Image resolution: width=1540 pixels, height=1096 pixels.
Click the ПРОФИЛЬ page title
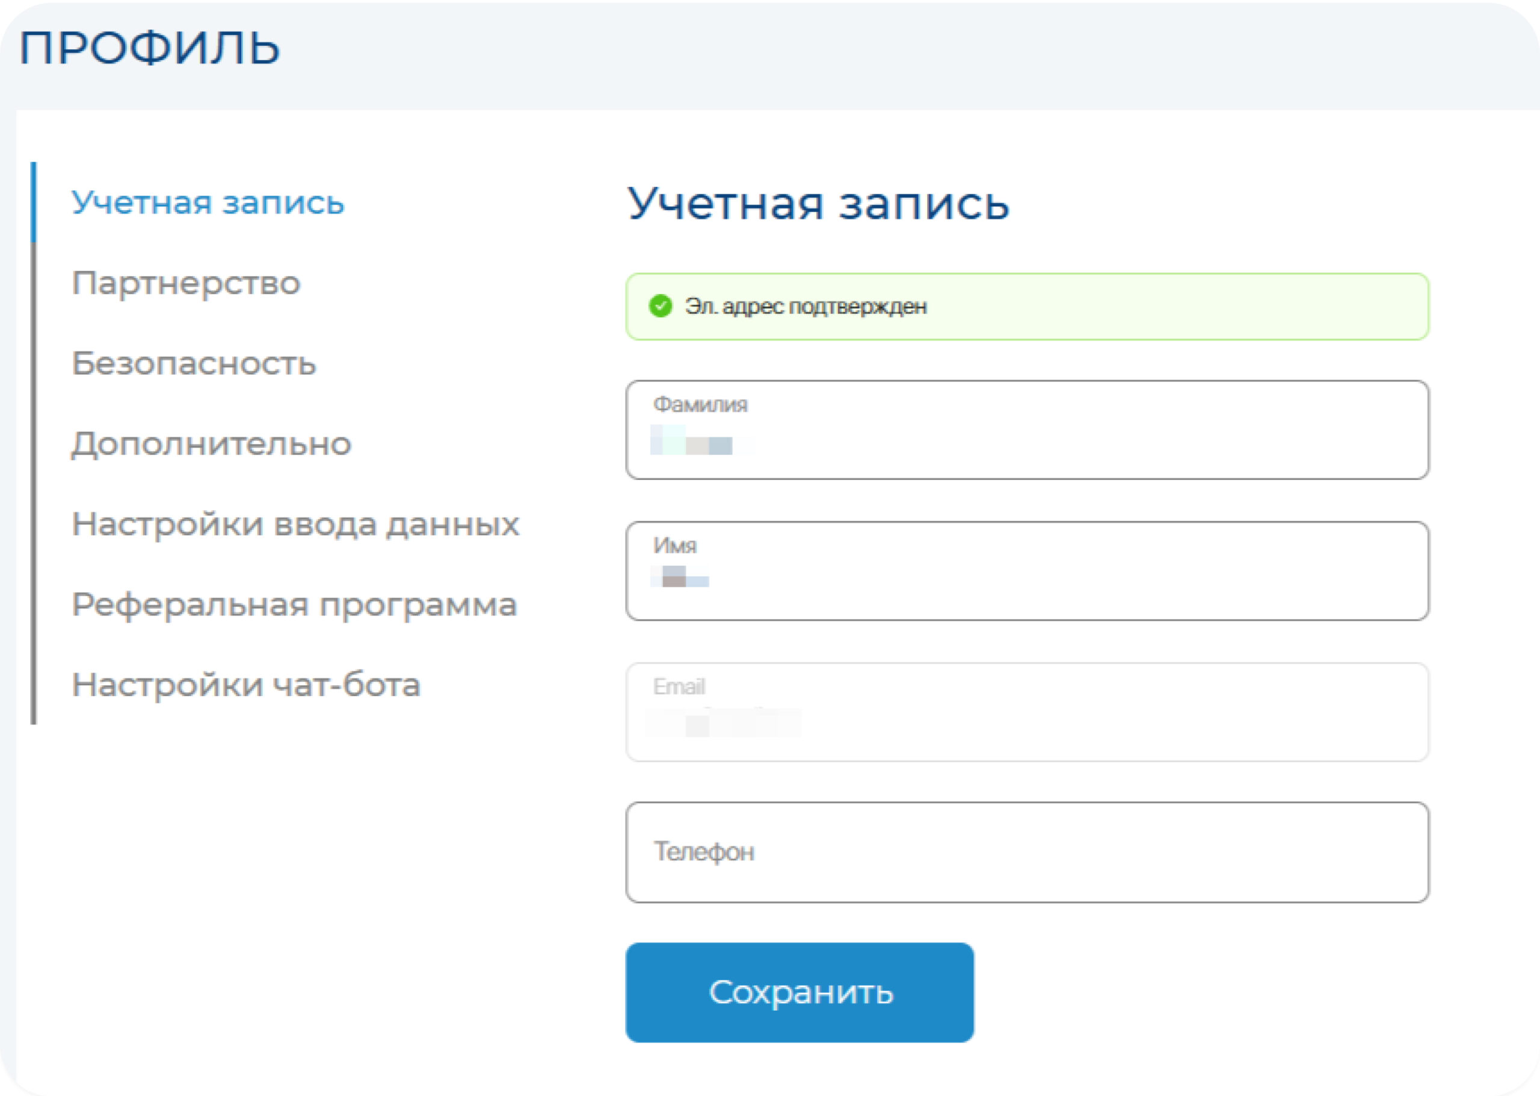pyautogui.click(x=150, y=48)
